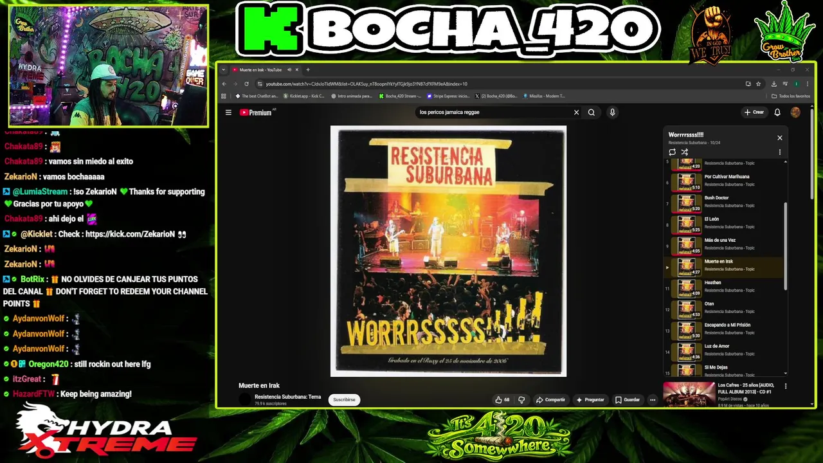Toggle playlist shuffle button

pyautogui.click(x=685, y=152)
